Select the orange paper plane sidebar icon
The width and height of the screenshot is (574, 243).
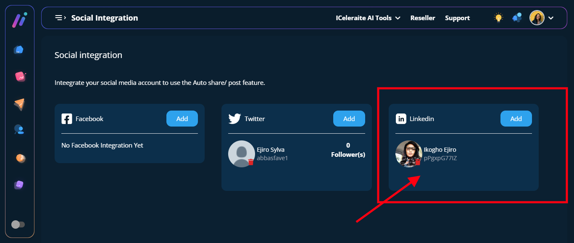tap(19, 104)
